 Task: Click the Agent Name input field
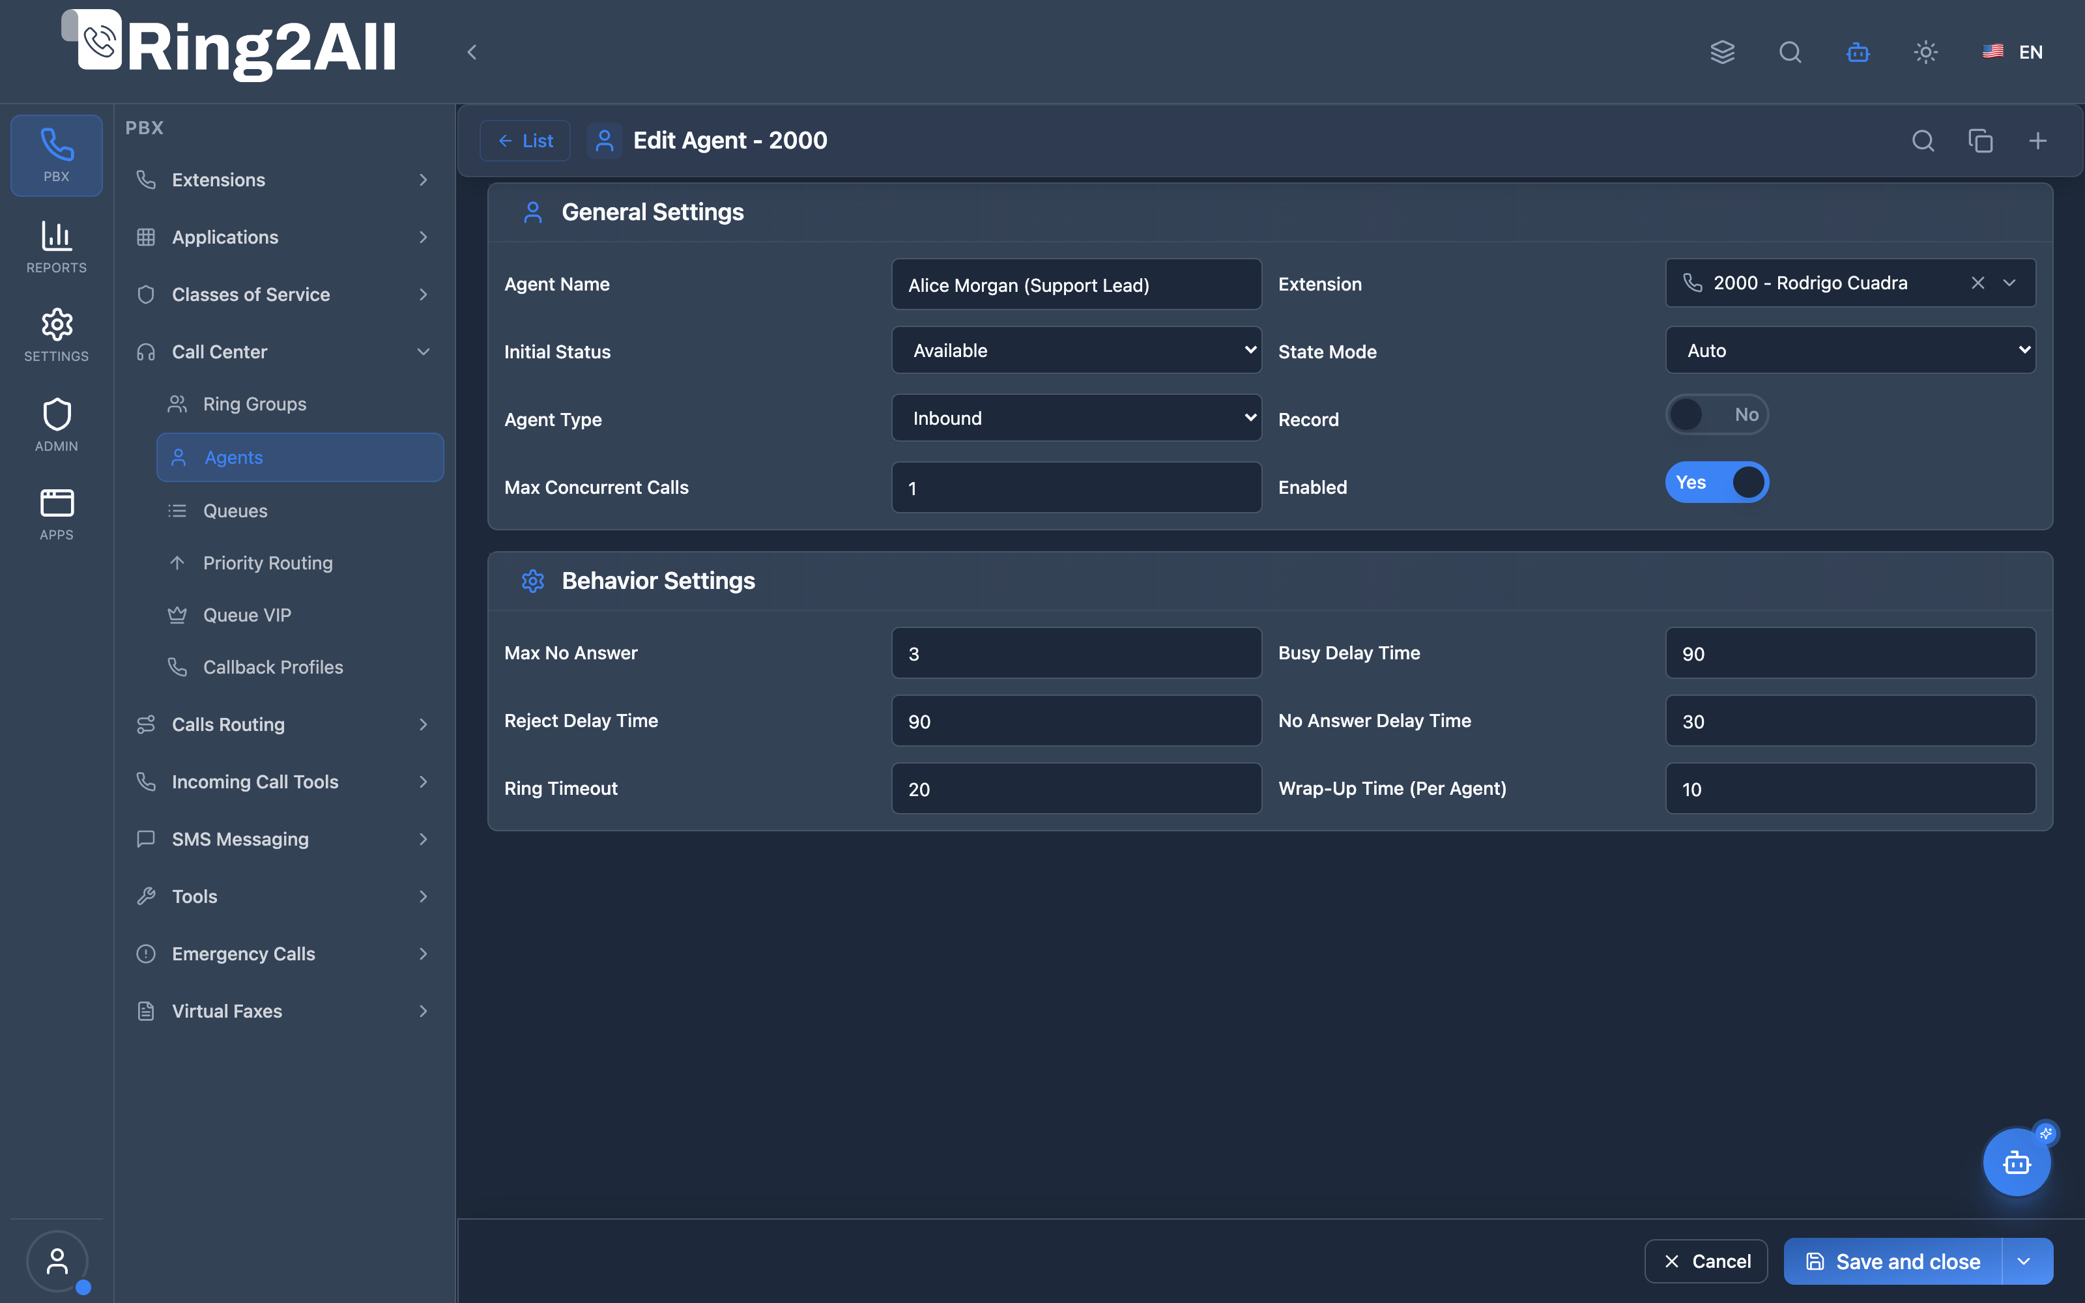[x=1076, y=285]
